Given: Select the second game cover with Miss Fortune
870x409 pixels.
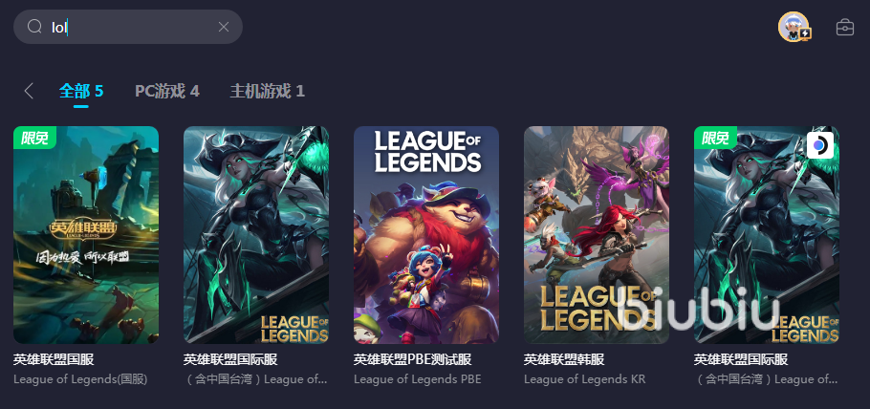Looking at the screenshot, I should pos(256,235).
